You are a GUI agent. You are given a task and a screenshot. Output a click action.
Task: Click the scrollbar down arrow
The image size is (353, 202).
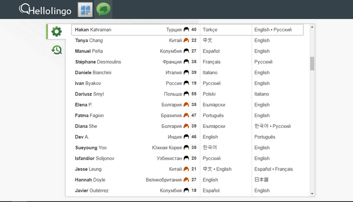pyautogui.click(x=312, y=194)
